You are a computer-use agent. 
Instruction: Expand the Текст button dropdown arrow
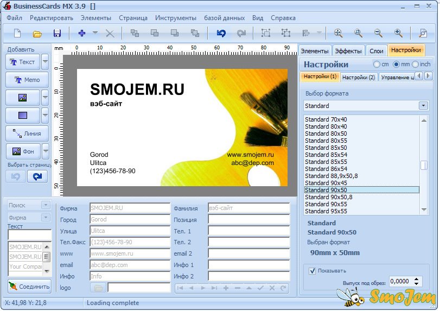[45, 62]
